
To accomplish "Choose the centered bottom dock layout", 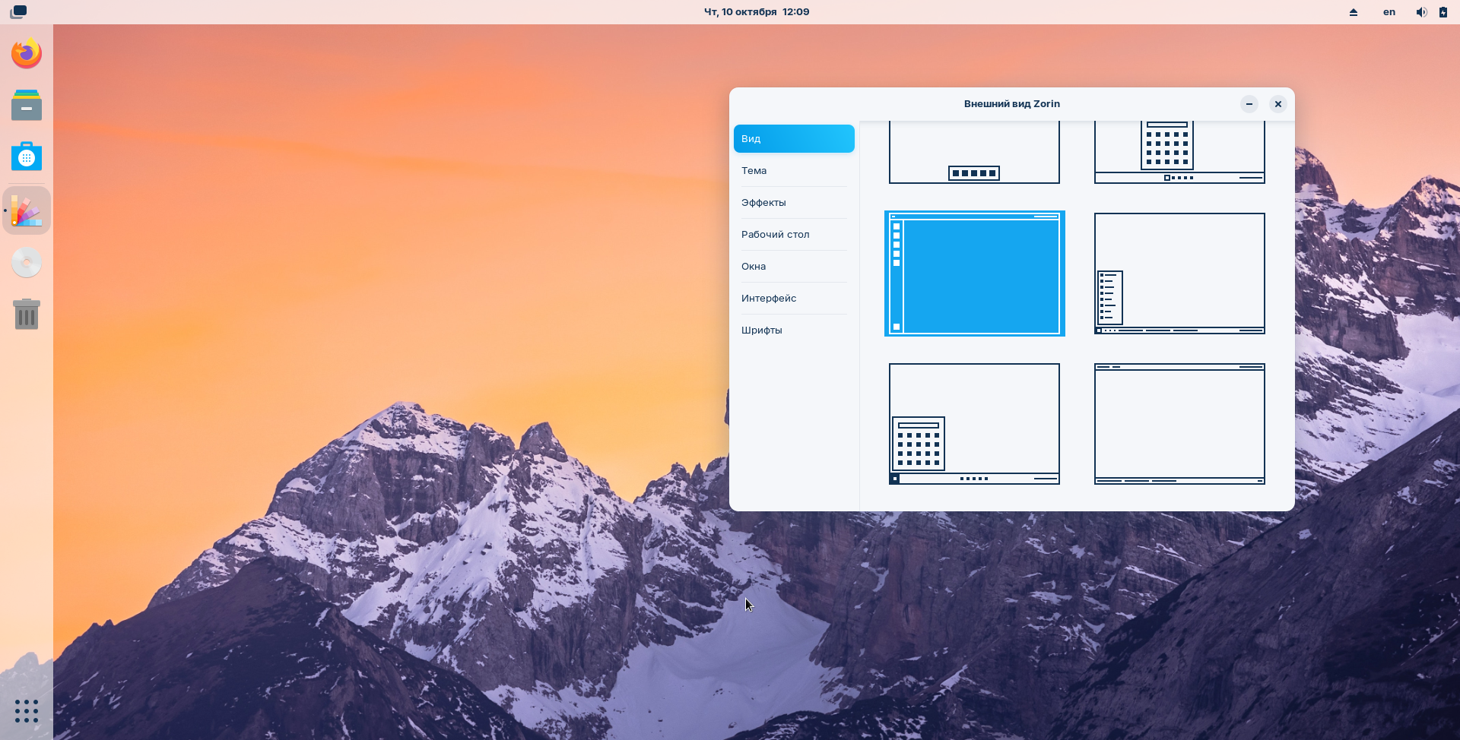I will [x=974, y=152].
